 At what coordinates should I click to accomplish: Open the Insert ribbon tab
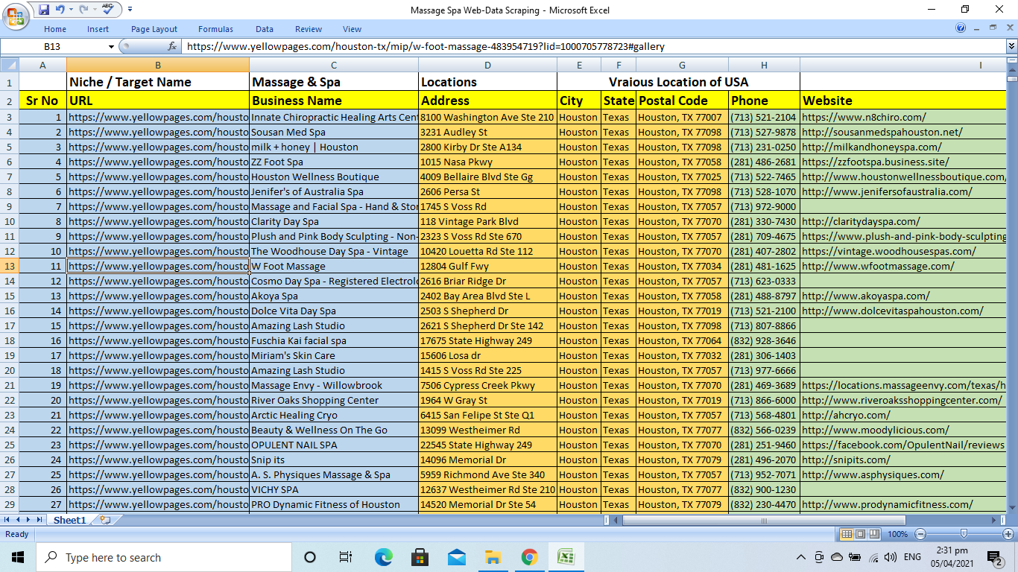[98, 29]
